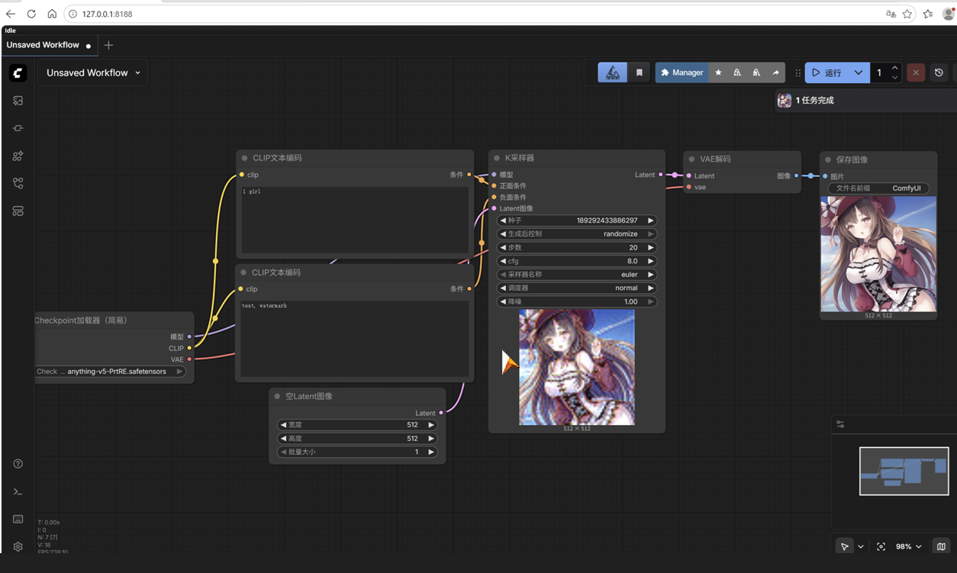Click the 'text, watermark' negative prompt field

tap(355, 339)
